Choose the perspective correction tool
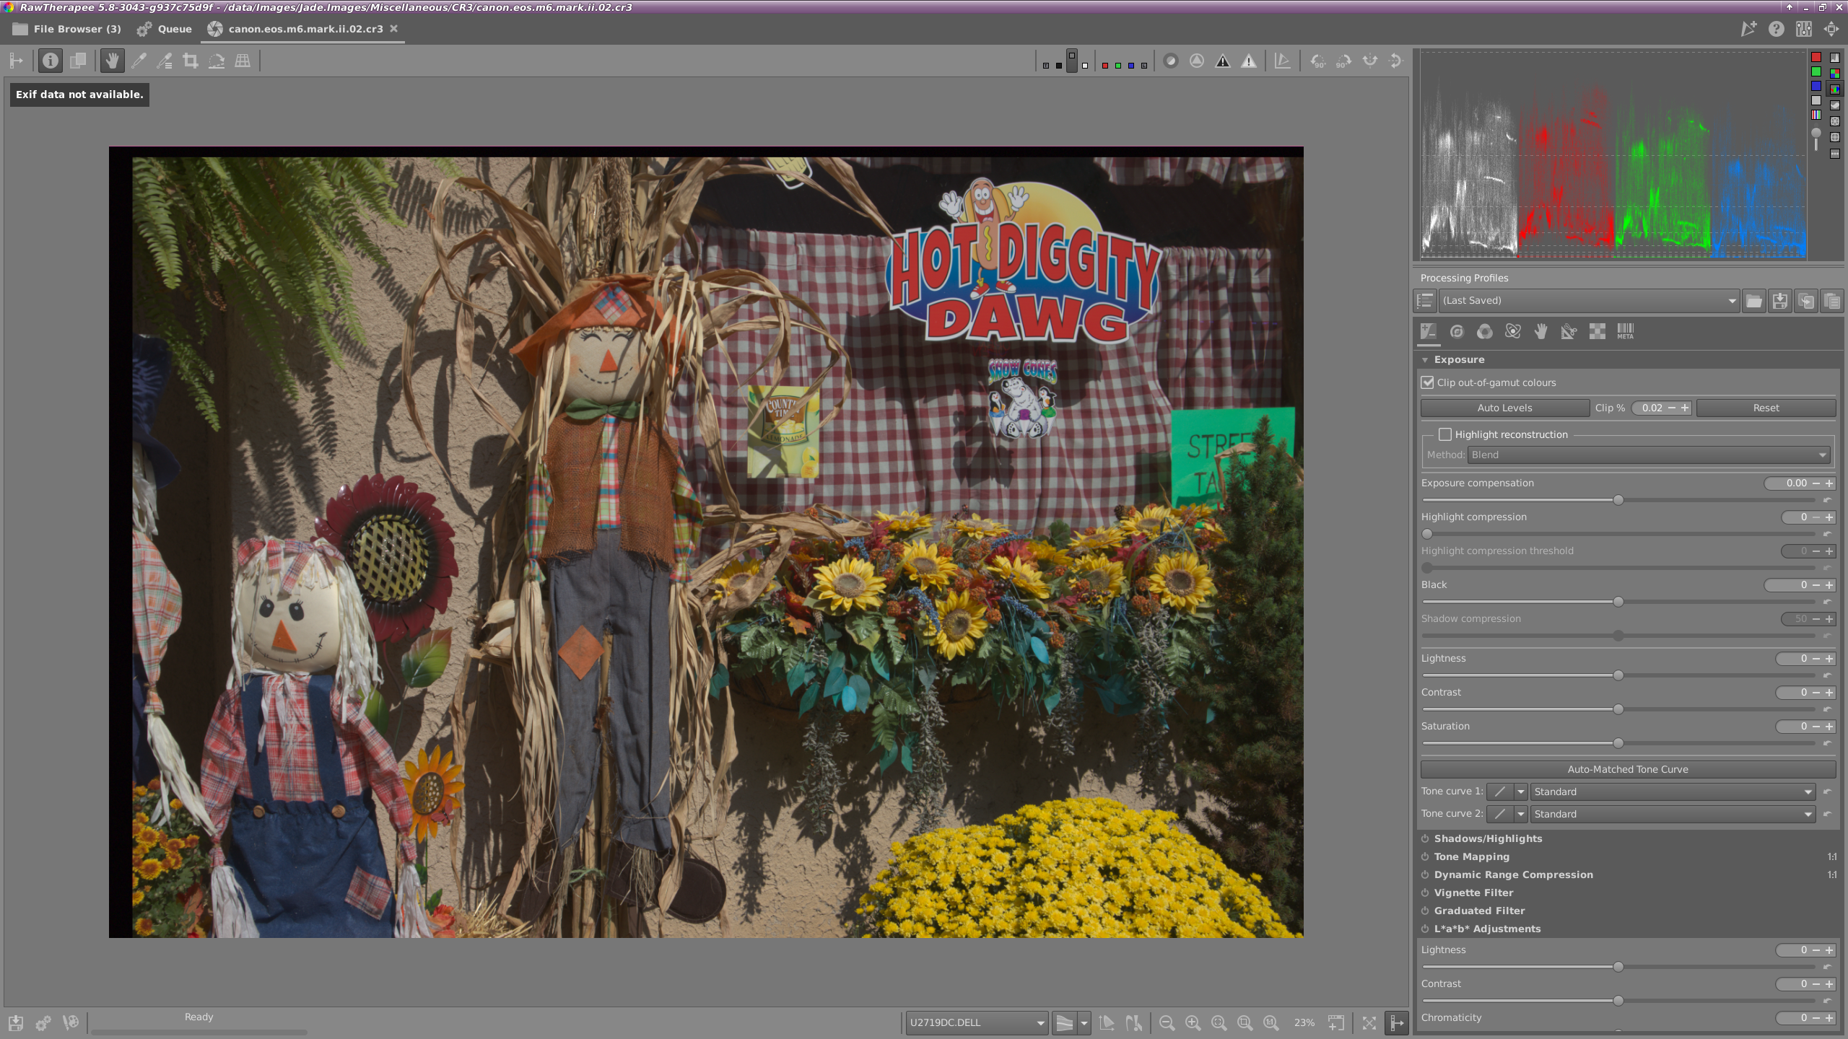The image size is (1848, 1039). click(243, 61)
